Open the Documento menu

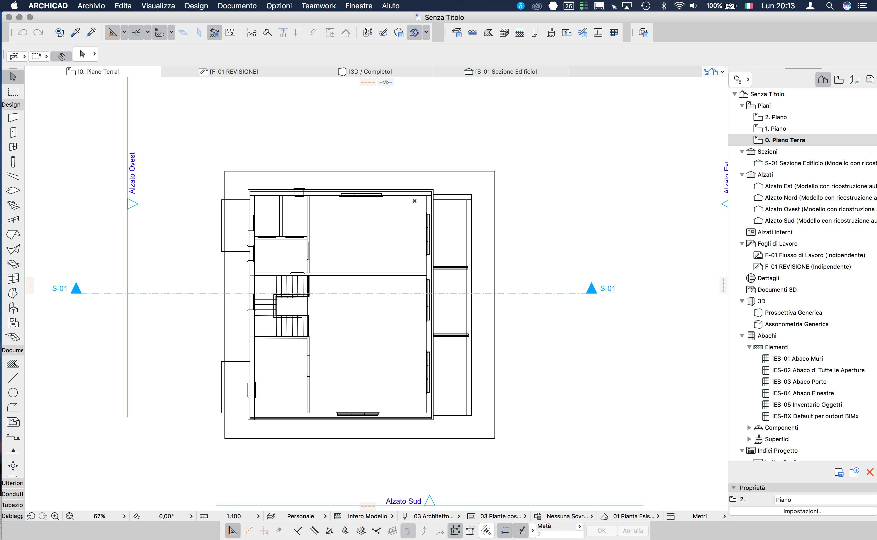[x=237, y=6]
